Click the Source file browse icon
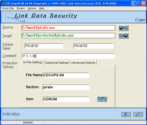 (x=123, y=28)
